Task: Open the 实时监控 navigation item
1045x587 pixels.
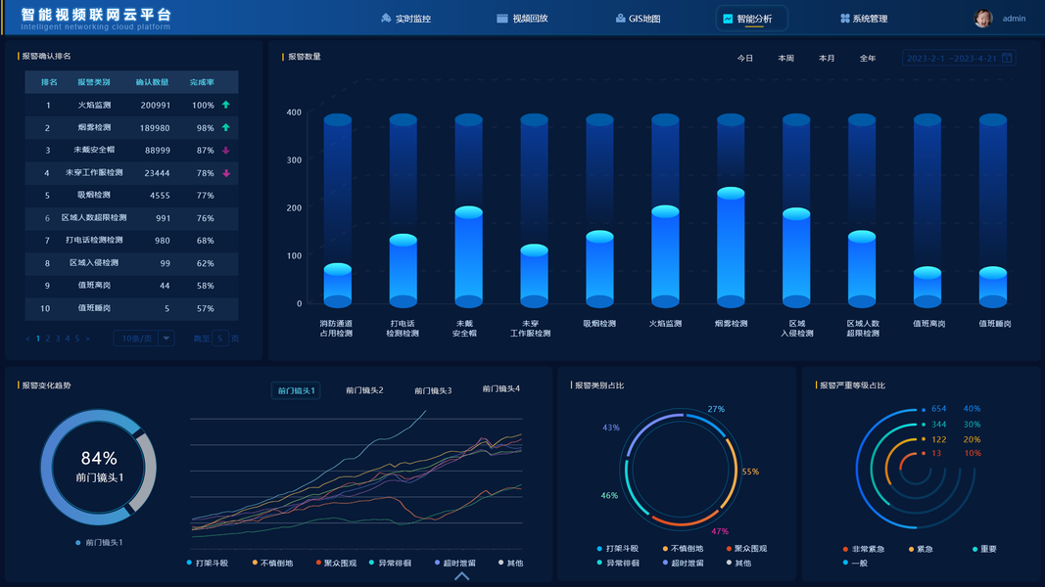Action: pos(405,19)
